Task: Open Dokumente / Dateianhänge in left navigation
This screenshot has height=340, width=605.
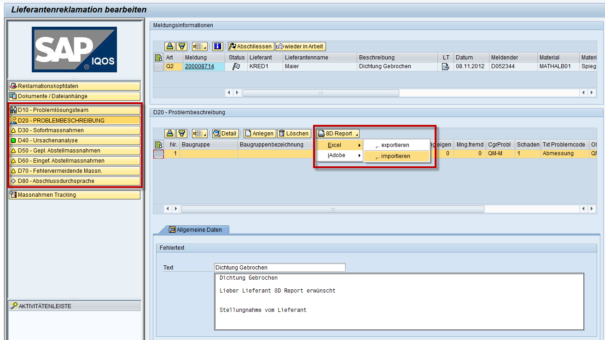Action: click(x=74, y=96)
